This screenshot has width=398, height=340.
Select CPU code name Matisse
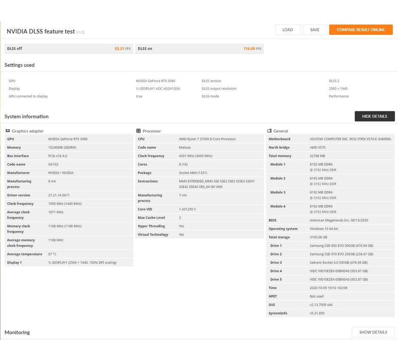(x=185, y=147)
